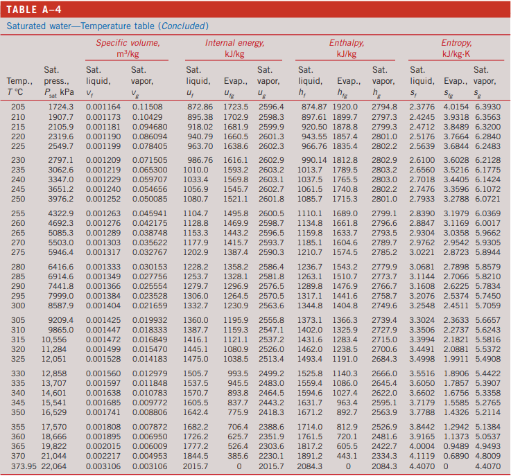The image size is (511, 476).
Task: Select enthalpy value 1263.1
Action: coord(310,276)
